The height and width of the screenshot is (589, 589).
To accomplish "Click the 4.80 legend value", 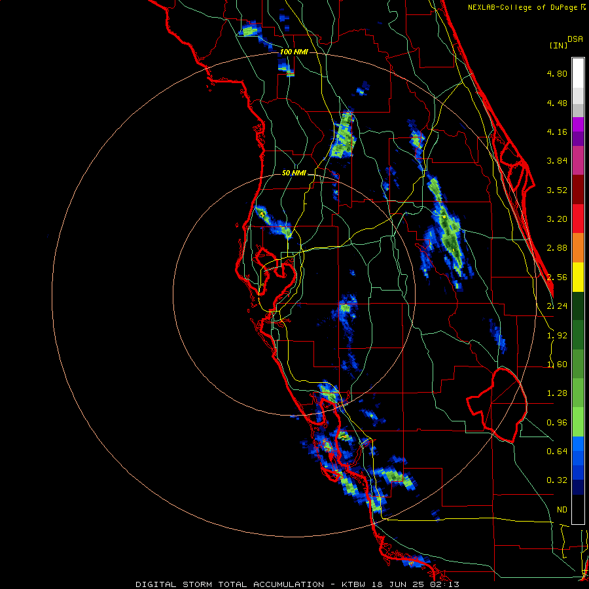I will [x=557, y=73].
